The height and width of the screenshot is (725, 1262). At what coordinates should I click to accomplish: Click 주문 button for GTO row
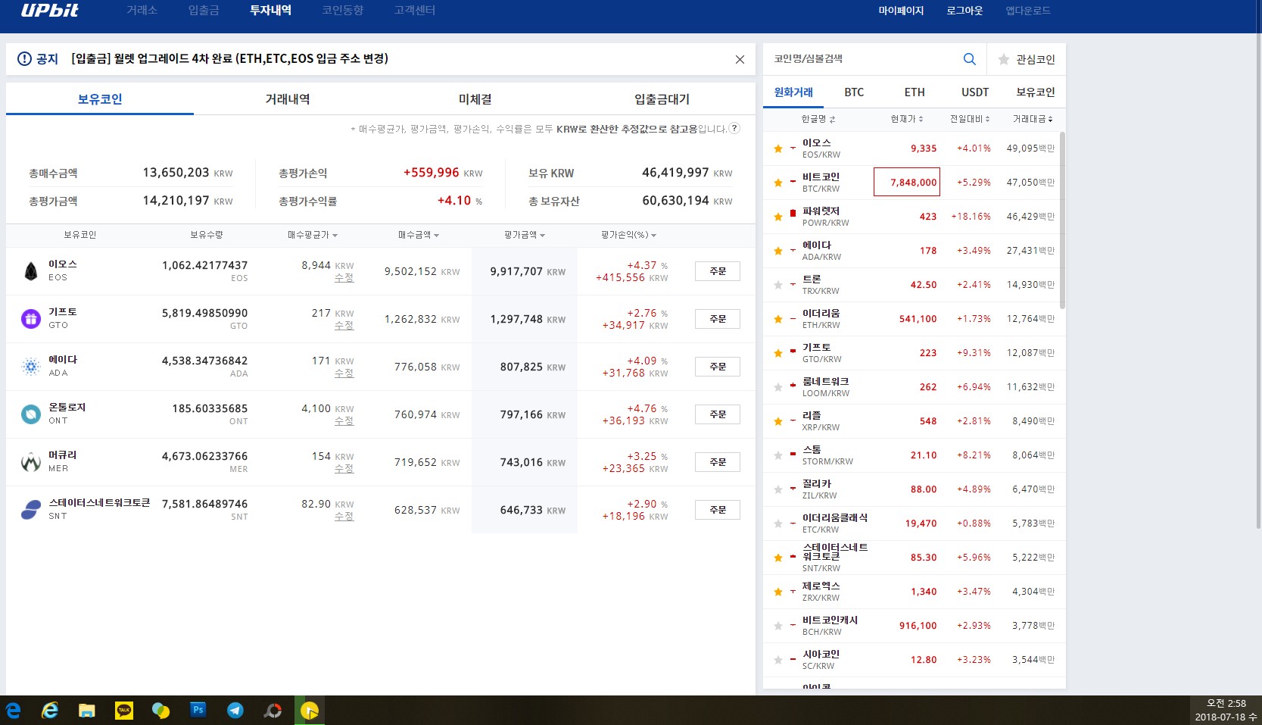[718, 319]
